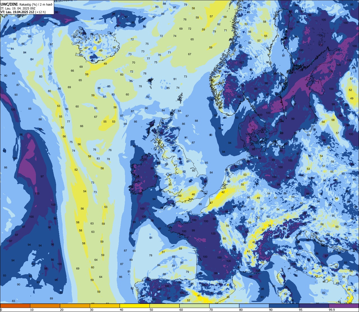Click the legend tick label 99.9
Screen dimensions: 359x312
332,310
